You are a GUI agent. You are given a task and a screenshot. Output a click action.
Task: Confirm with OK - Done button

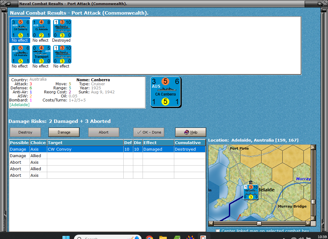pyautogui.click(x=149, y=132)
